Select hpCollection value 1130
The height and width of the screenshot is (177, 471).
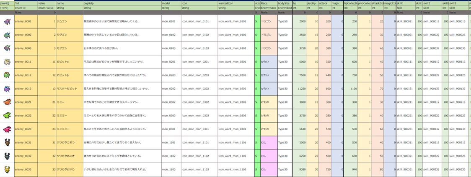(351, 88)
